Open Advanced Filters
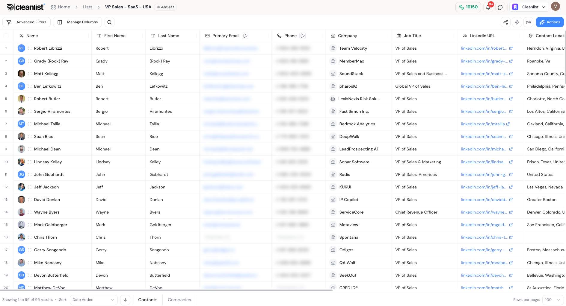 point(27,22)
